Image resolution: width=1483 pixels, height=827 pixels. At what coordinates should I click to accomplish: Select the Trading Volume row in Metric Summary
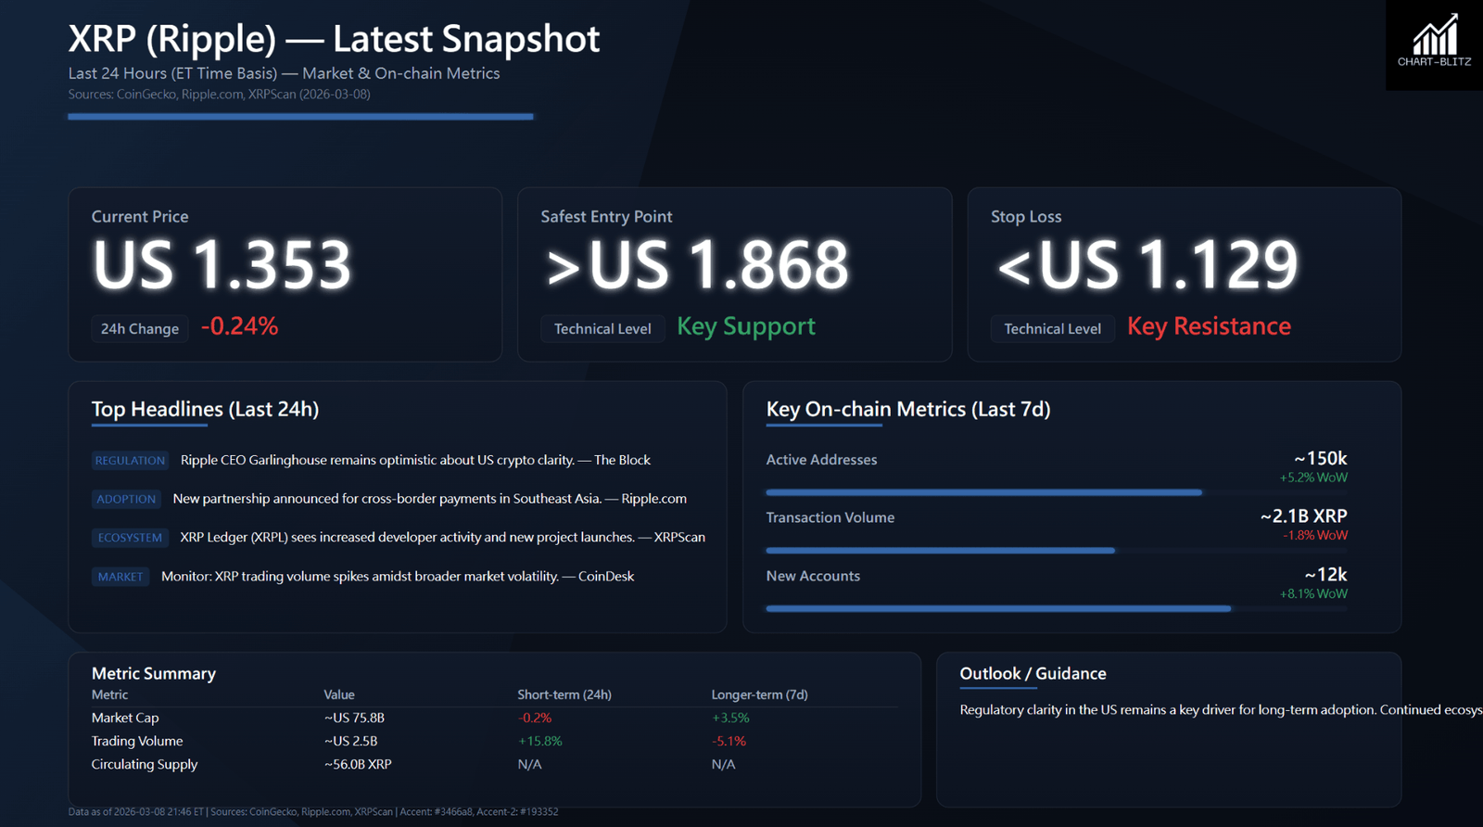(x=137, y=741)
